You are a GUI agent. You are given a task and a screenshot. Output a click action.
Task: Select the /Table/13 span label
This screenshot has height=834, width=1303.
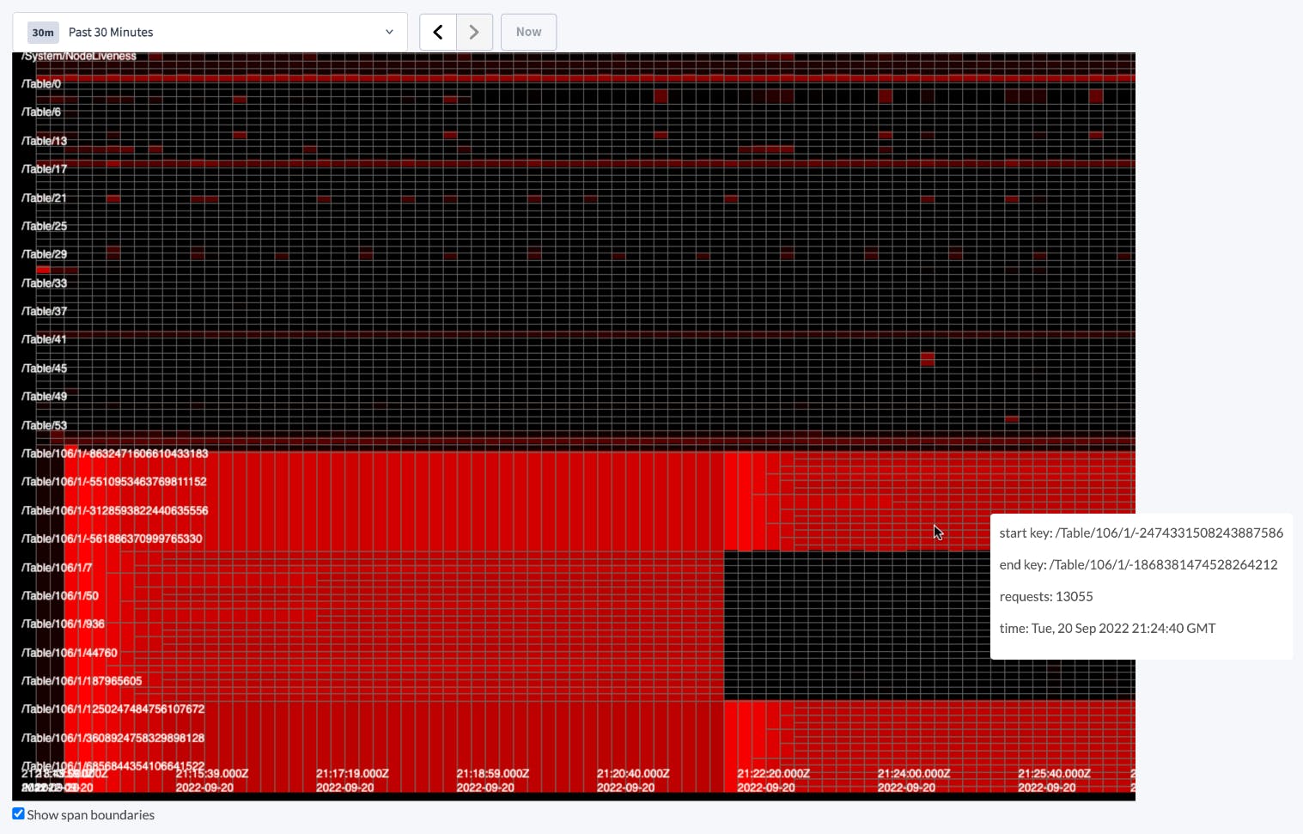(x=44, y=140)
